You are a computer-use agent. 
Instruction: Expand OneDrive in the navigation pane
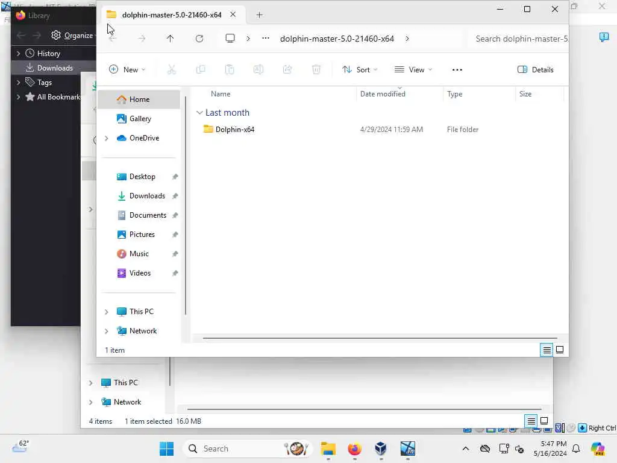[106, 138]
